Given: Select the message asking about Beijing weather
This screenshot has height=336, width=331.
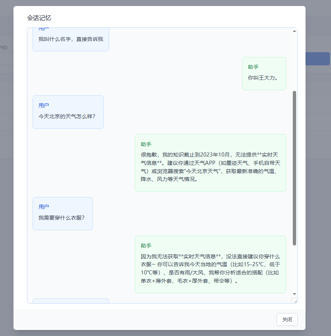Looking at the screenshot, I should point(68,112).
